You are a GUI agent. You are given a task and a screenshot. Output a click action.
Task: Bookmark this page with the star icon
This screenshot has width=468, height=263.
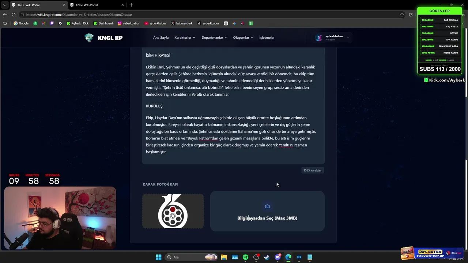click(402, 15)
